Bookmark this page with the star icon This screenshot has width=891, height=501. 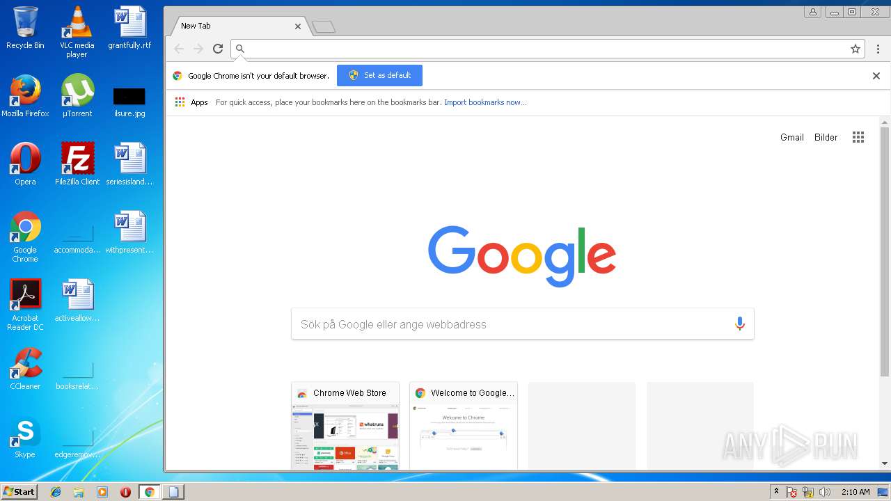click(855, 49)
